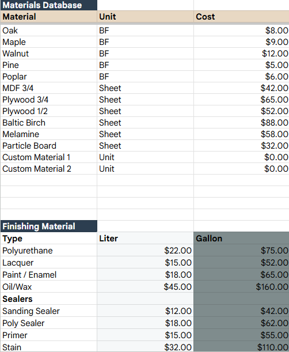Select the Finishing Material header cell
The width and height of the screenshot is (289, 352).
coord(49,226)
